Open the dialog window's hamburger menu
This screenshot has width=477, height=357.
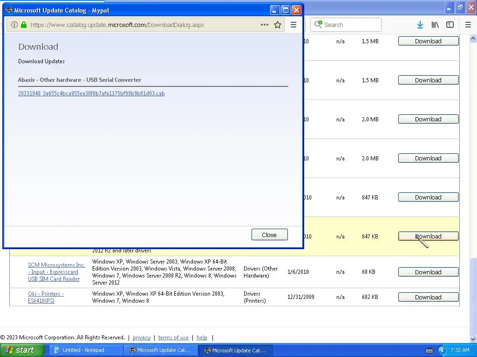point(293,25)
